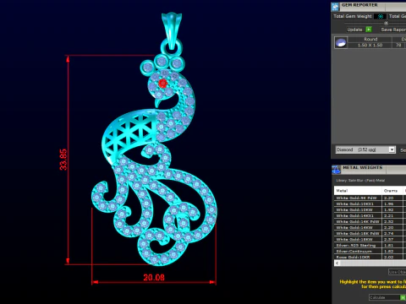
Task: Click the gem count value 78
Action: coord(398,45)
